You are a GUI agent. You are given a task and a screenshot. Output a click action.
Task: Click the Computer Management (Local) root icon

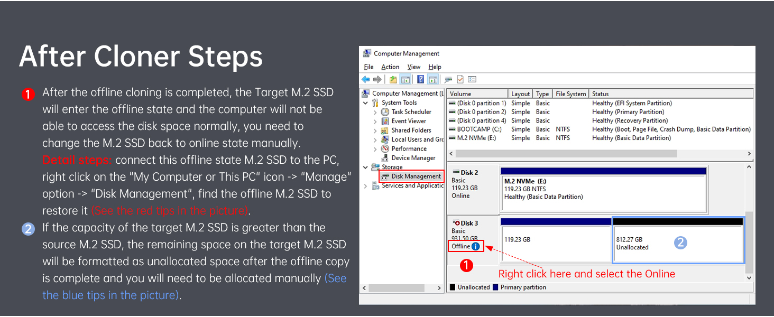point(366,94)
